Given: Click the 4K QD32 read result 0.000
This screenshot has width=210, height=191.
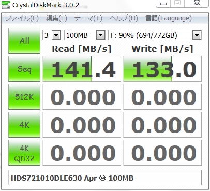Looking at the screenshot, I should [x=82, y=153].
